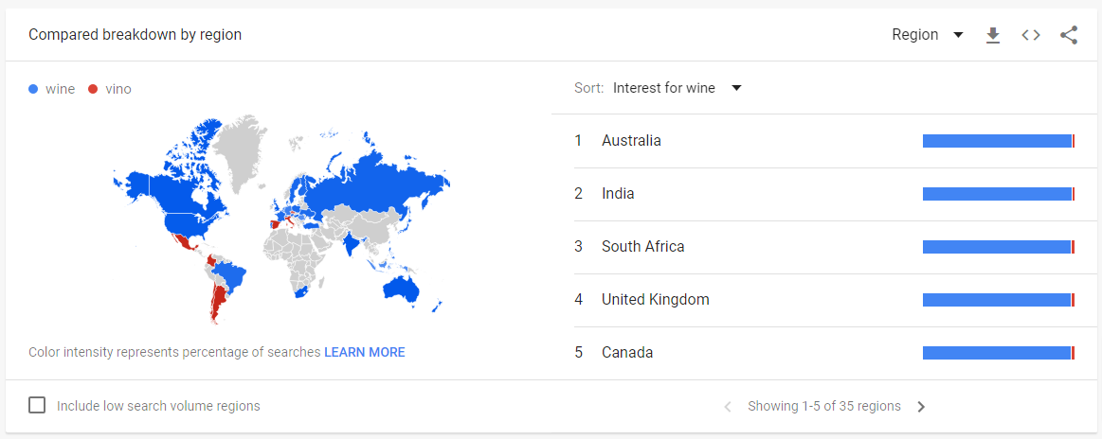Choose Canada from the region list
The height and width of the screenshot is (439, 1102).
[x=627, y=353]
